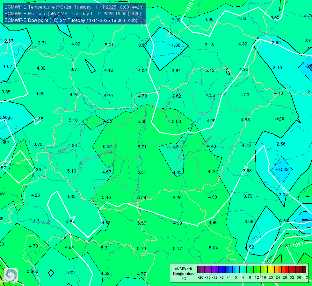Click the 4.29 value on the map
The height and width of the screenshot is (286, 312).
[211, 121]
